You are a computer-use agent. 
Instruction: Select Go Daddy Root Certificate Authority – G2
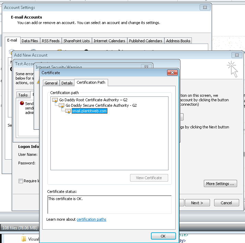pos(93,100)
